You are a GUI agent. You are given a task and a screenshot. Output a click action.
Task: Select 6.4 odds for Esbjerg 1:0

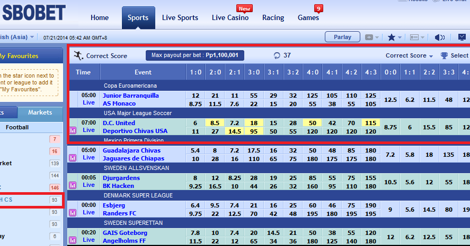click(196, 205)
